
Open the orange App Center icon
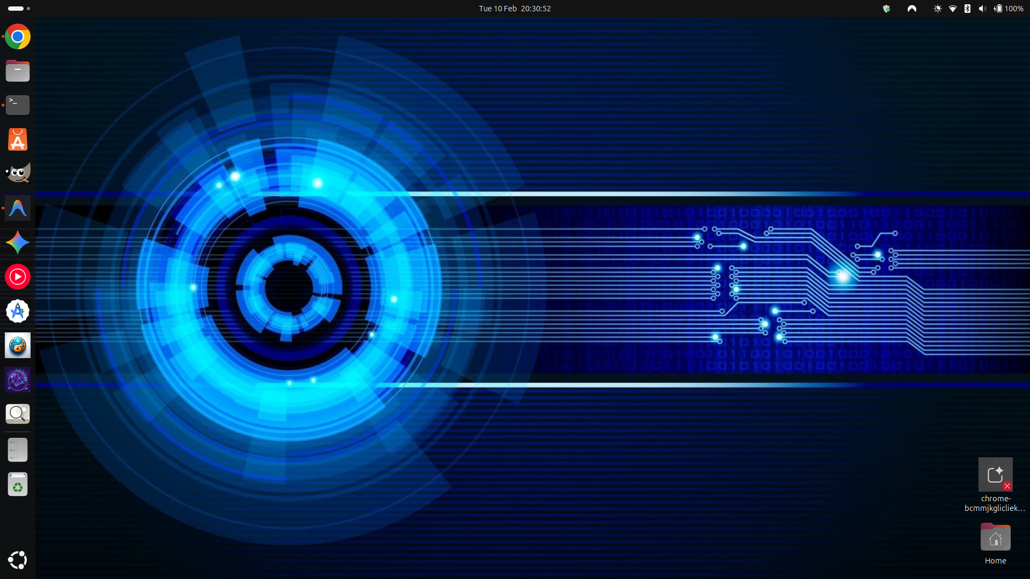tap(18, 139)
